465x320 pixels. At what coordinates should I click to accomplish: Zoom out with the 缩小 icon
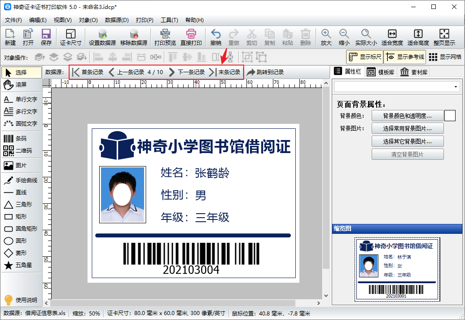[344, 37]
